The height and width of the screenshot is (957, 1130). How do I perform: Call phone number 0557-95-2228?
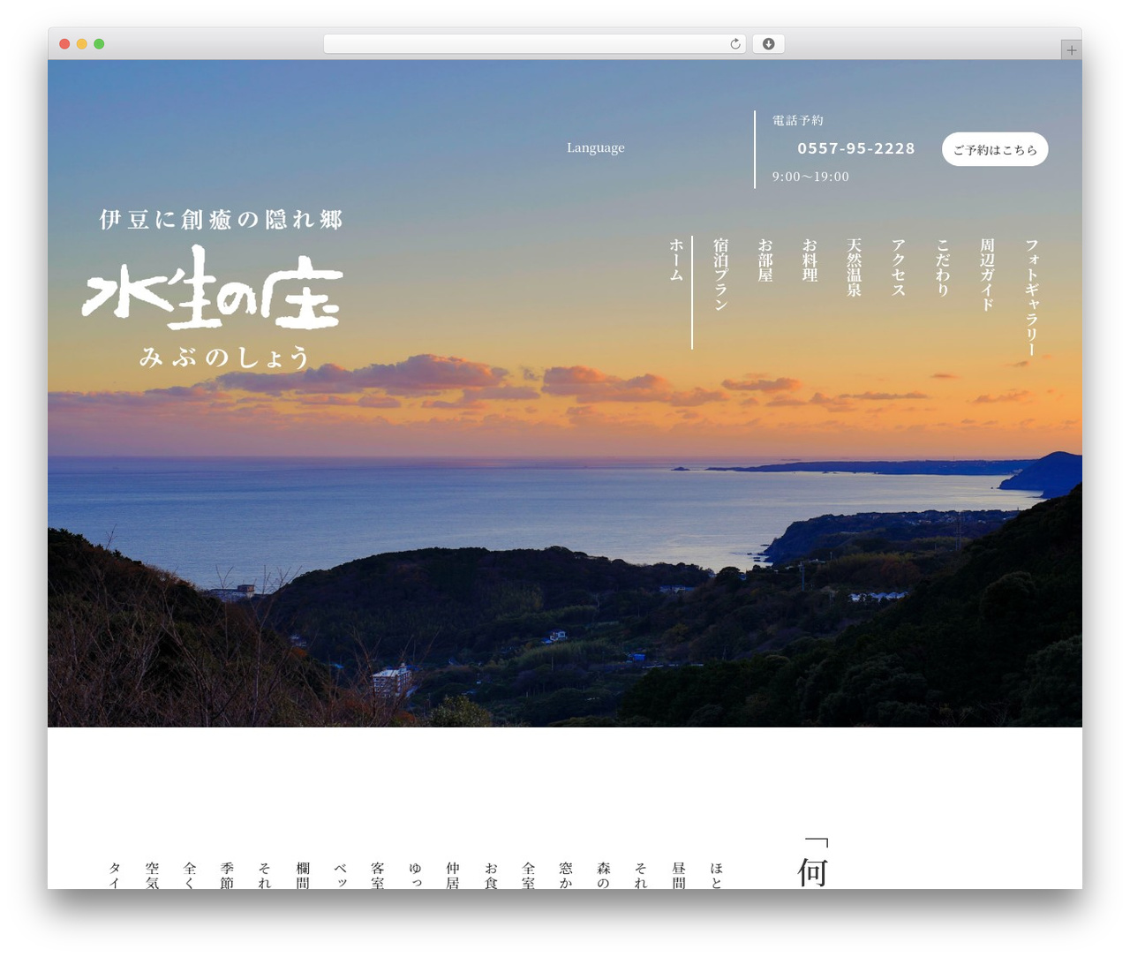pyautogui.click(x=856, y=148)
